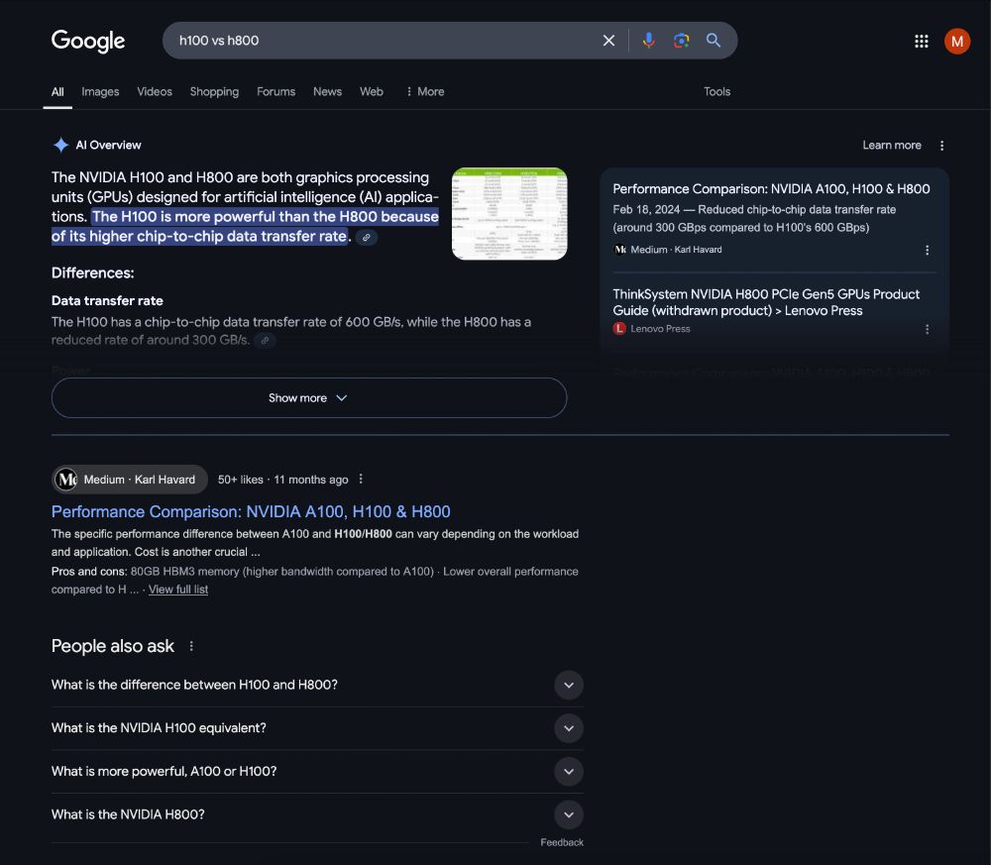The height and width of the screenshot is (865, 991).
Task: Switch to the Images tab
Action: [100, 91]
